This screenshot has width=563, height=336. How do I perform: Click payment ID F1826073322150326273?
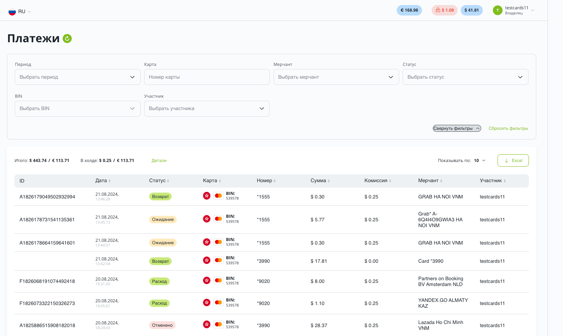tap(47, 303)
